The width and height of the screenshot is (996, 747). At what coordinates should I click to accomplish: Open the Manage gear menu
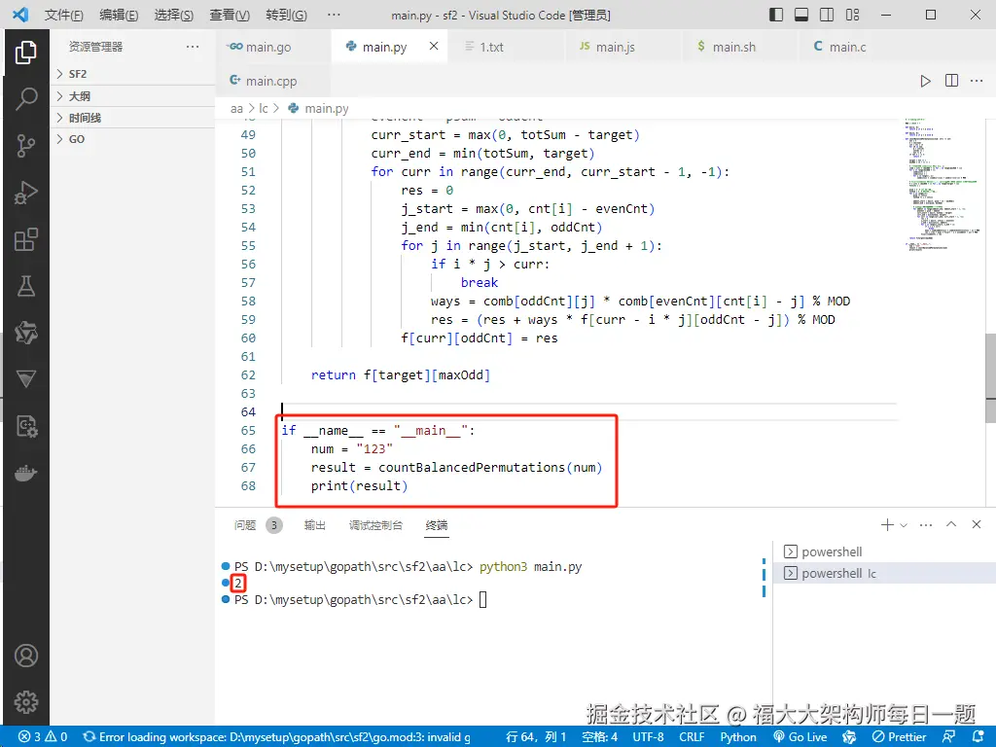coord(26,702)
